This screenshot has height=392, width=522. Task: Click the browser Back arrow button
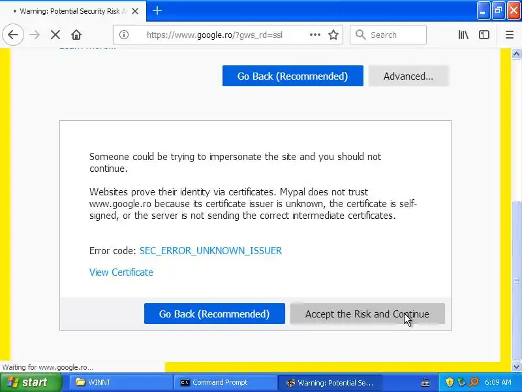[x=13, y=35]
